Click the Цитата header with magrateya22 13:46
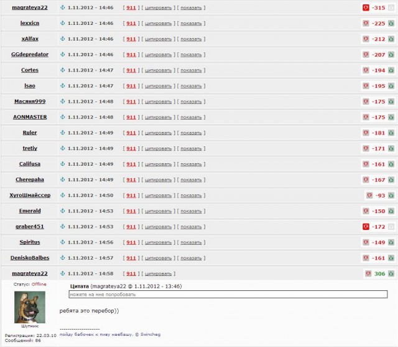 click(126, 286)
